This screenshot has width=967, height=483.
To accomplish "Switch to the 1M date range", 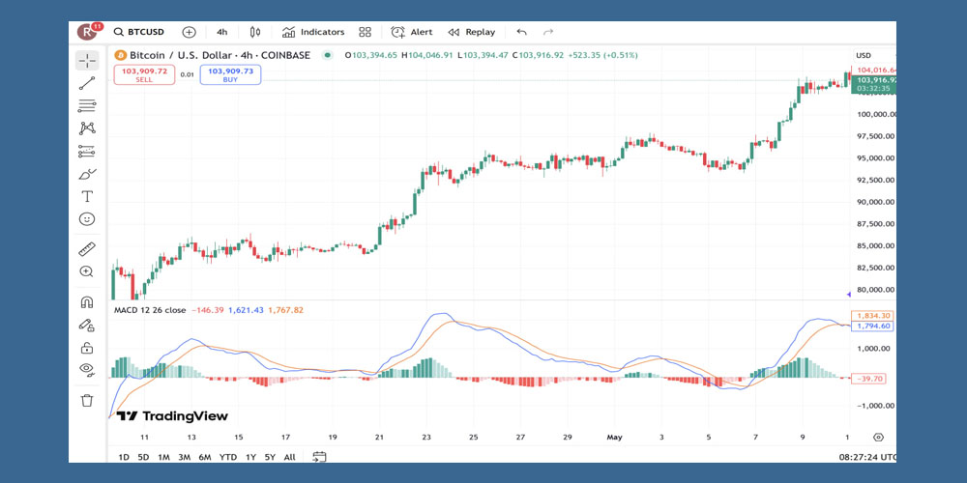I will [163, 457].
